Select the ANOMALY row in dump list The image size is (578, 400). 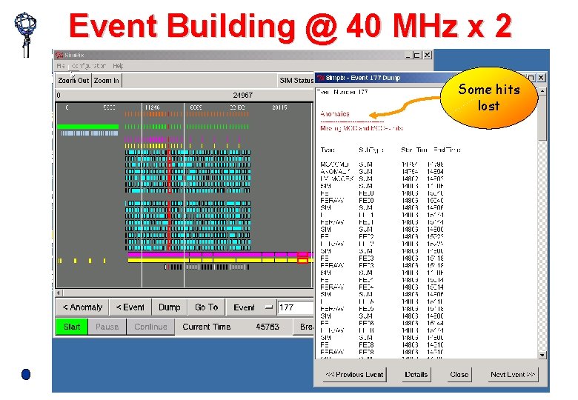(382, 172)
